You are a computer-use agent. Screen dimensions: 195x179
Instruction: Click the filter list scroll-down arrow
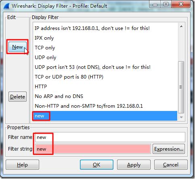coord(181,117)
